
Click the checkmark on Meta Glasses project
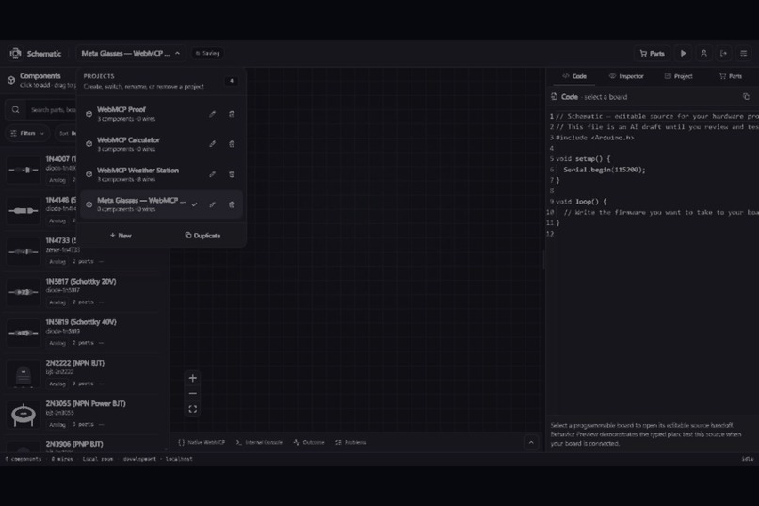[194, 204]
